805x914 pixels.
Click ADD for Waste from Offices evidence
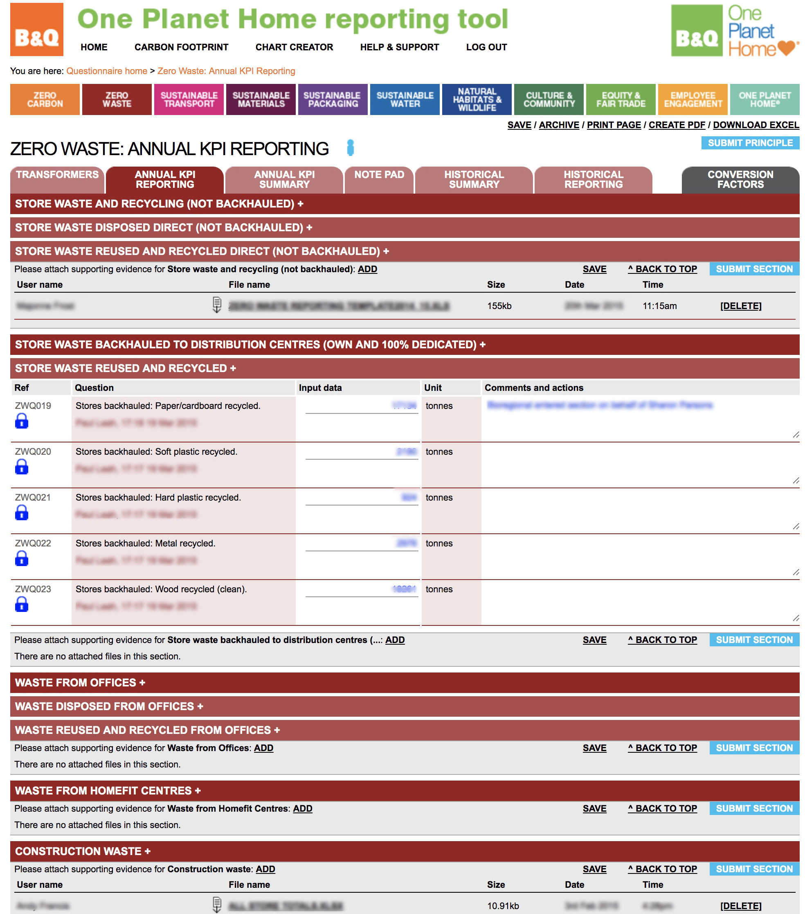coord(263,748)
